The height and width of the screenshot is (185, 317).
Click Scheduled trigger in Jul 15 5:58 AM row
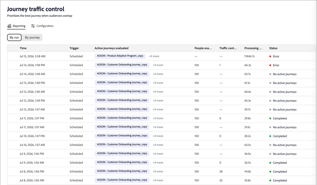coord(76,56)
